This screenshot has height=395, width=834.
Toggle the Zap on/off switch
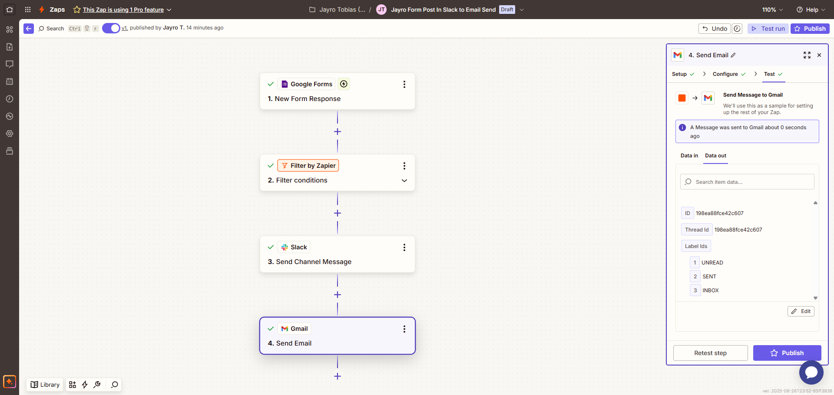click(x=111, y=28)
